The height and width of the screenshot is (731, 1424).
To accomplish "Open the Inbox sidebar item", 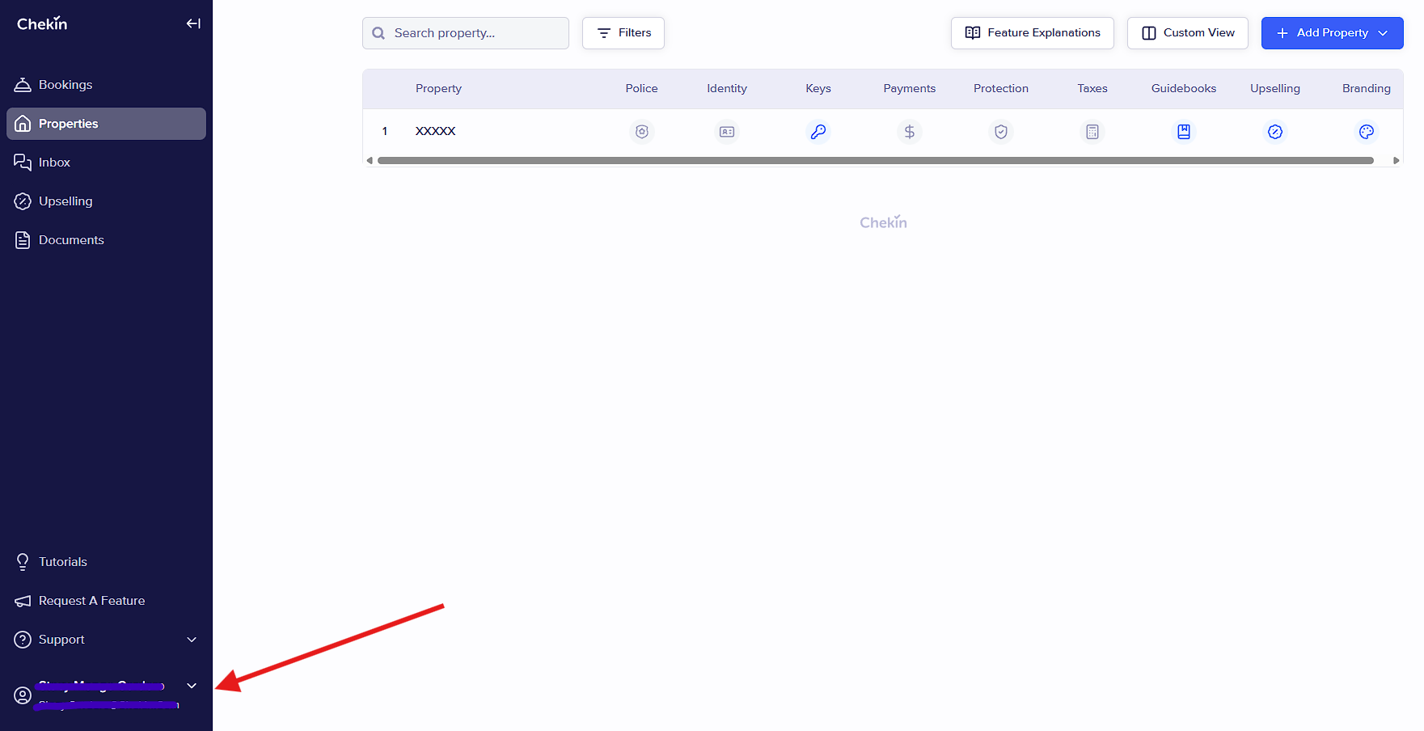I will tap(54, 163).
